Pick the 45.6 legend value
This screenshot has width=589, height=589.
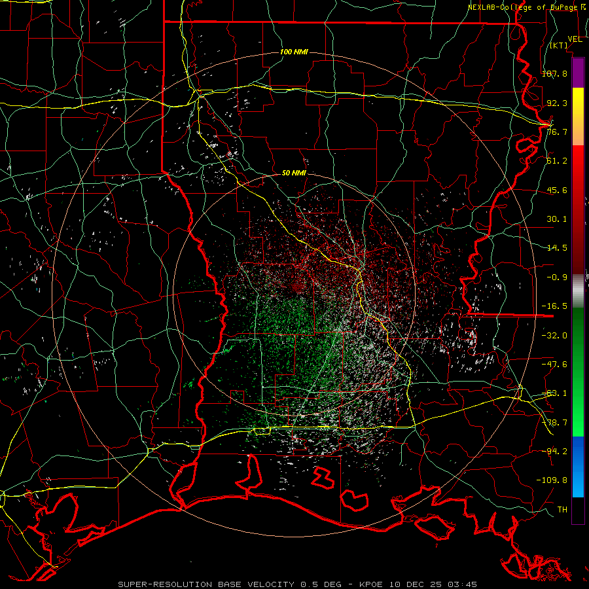557,190
